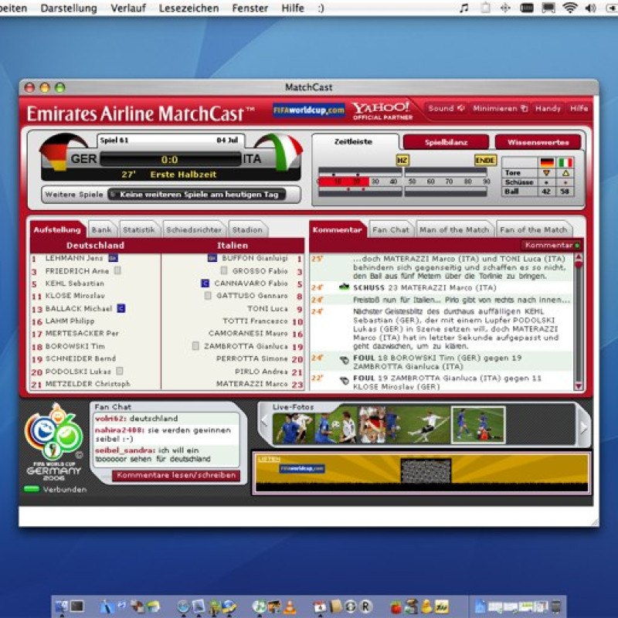
Task: Switch to Fan Chat tab
Action: [391, 229]
